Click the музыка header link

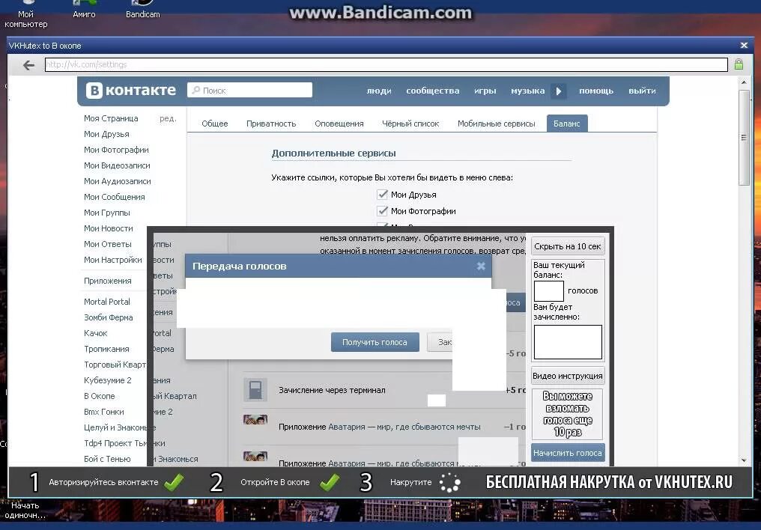527,91
